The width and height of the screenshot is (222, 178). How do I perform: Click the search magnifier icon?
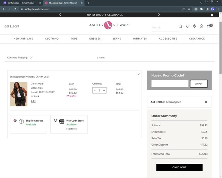tap(180, 26)
